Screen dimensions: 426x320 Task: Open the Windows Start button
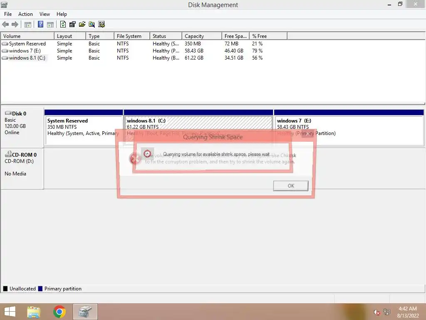pyautogui.click(x=10, y=312)
